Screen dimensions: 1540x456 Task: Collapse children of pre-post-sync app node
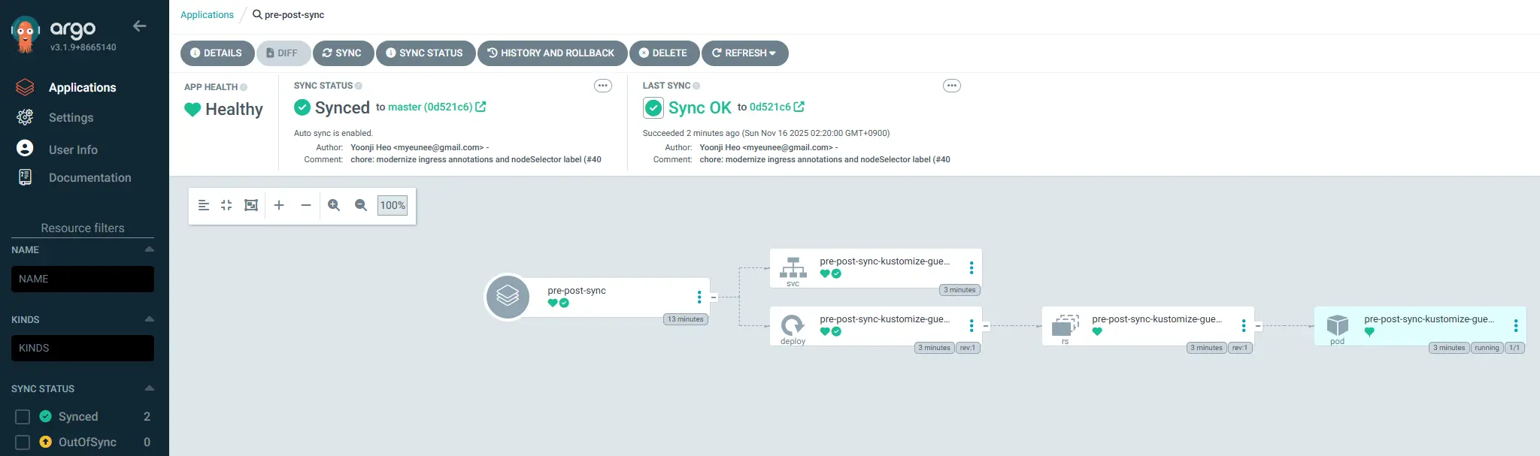pyautogui.click(x=714, y=297)
